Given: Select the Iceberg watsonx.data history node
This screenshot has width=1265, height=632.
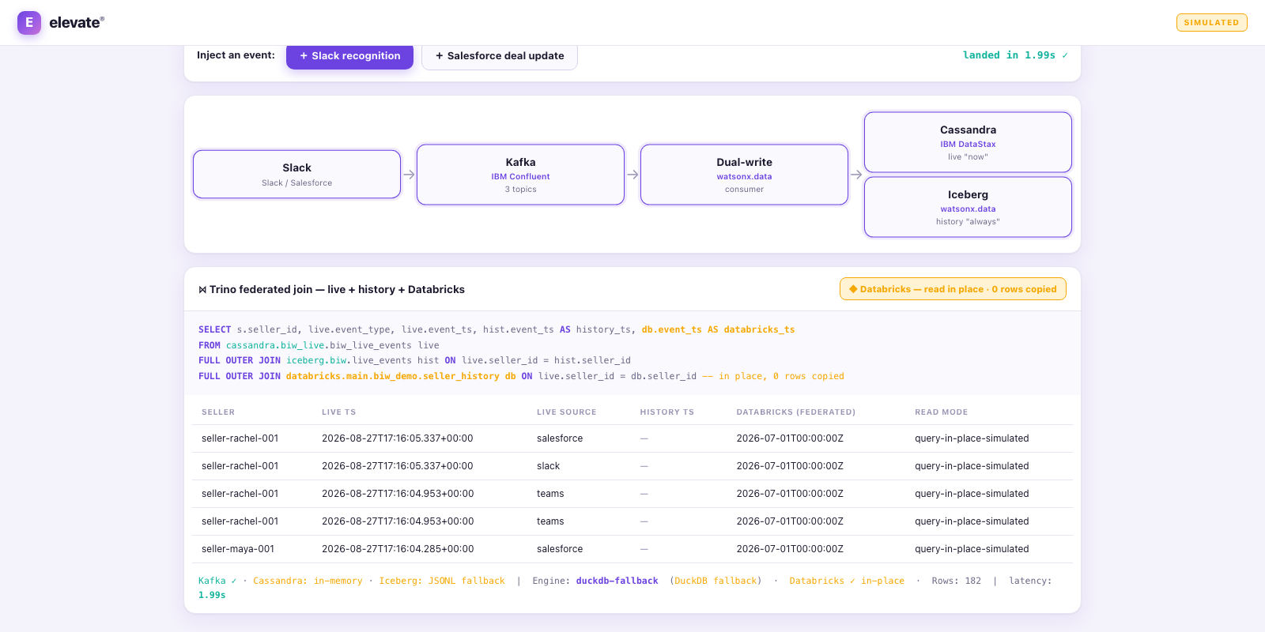Looking at the screenshot, I should pos(969,207).
